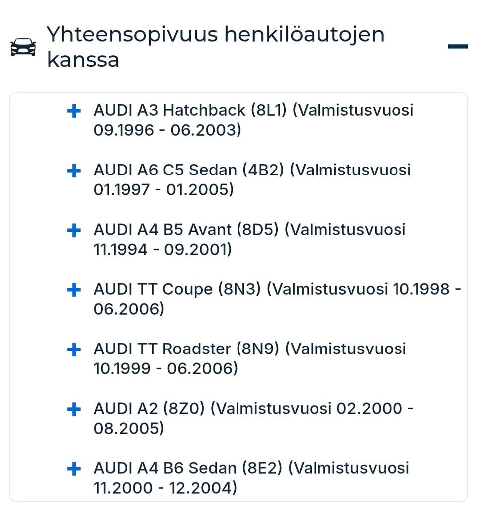The width and height of the screenshot is (477, 523).
Task: Click plus icon beside AUDI A4 B5 Avant
Action: (x=74, y=230)
